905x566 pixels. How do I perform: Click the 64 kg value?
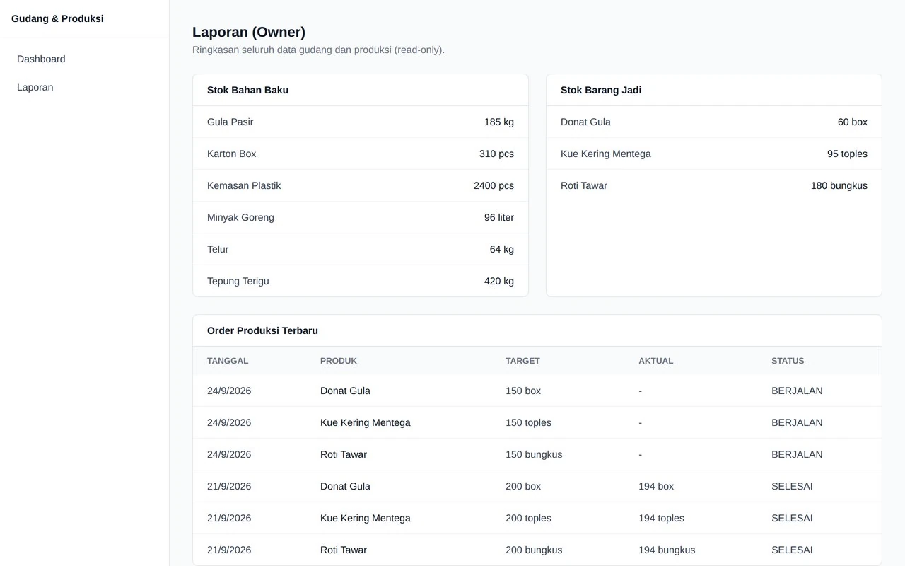(502, 249)
